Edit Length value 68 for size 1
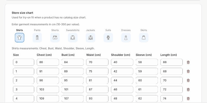 click(171, 71)
